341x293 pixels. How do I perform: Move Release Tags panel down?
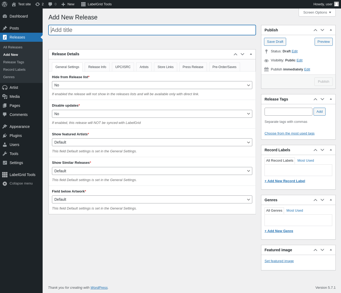point(322,99)
